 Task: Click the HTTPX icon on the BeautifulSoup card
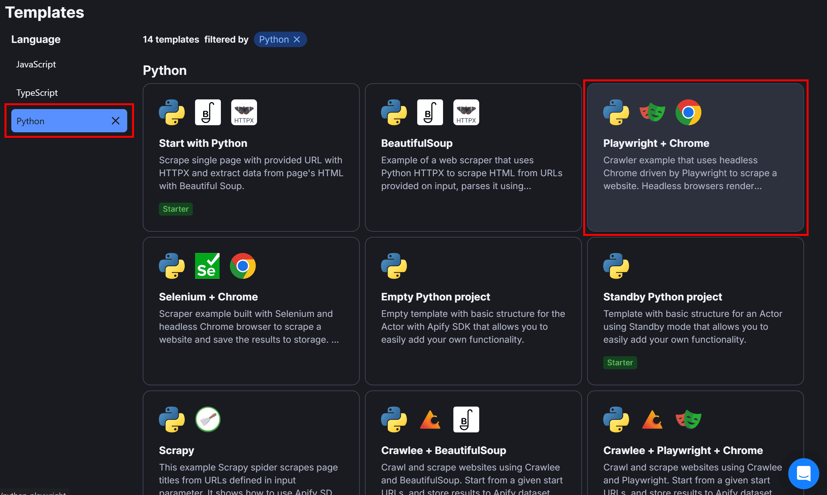(x=466, y=112)
